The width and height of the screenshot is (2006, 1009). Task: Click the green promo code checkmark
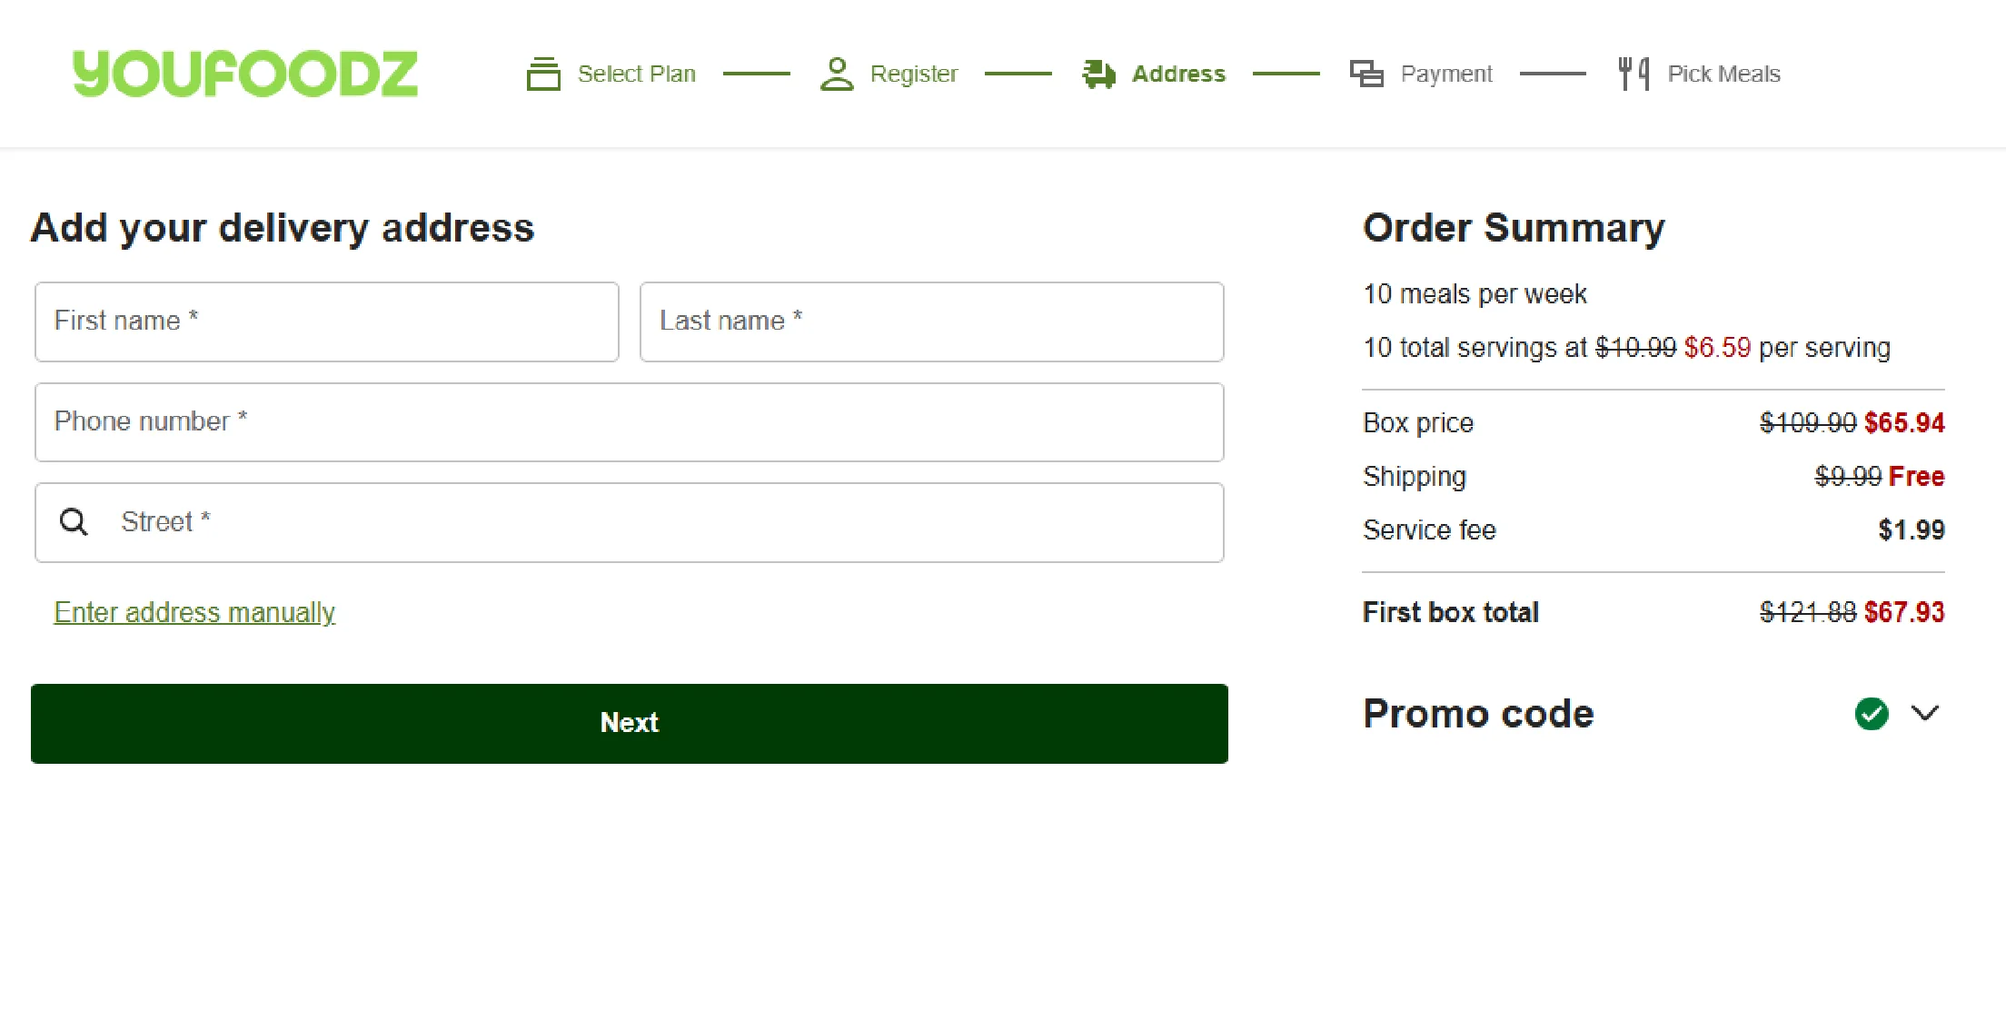[x=1872, y=714]
